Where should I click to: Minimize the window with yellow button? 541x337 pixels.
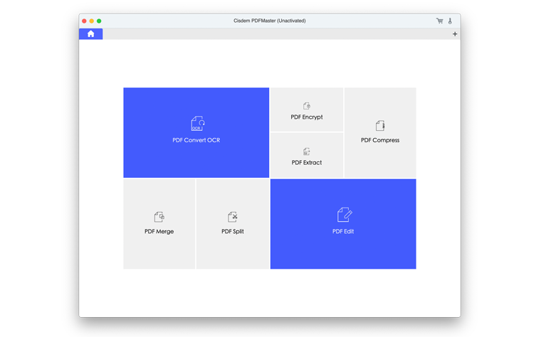(92, 21)
